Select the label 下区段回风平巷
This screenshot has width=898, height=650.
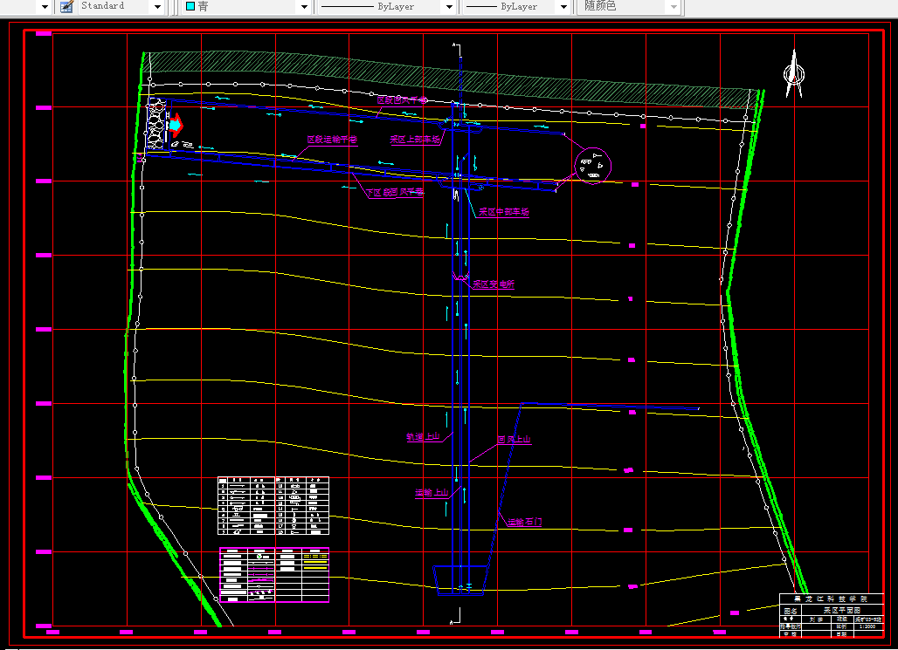[395, 193]
